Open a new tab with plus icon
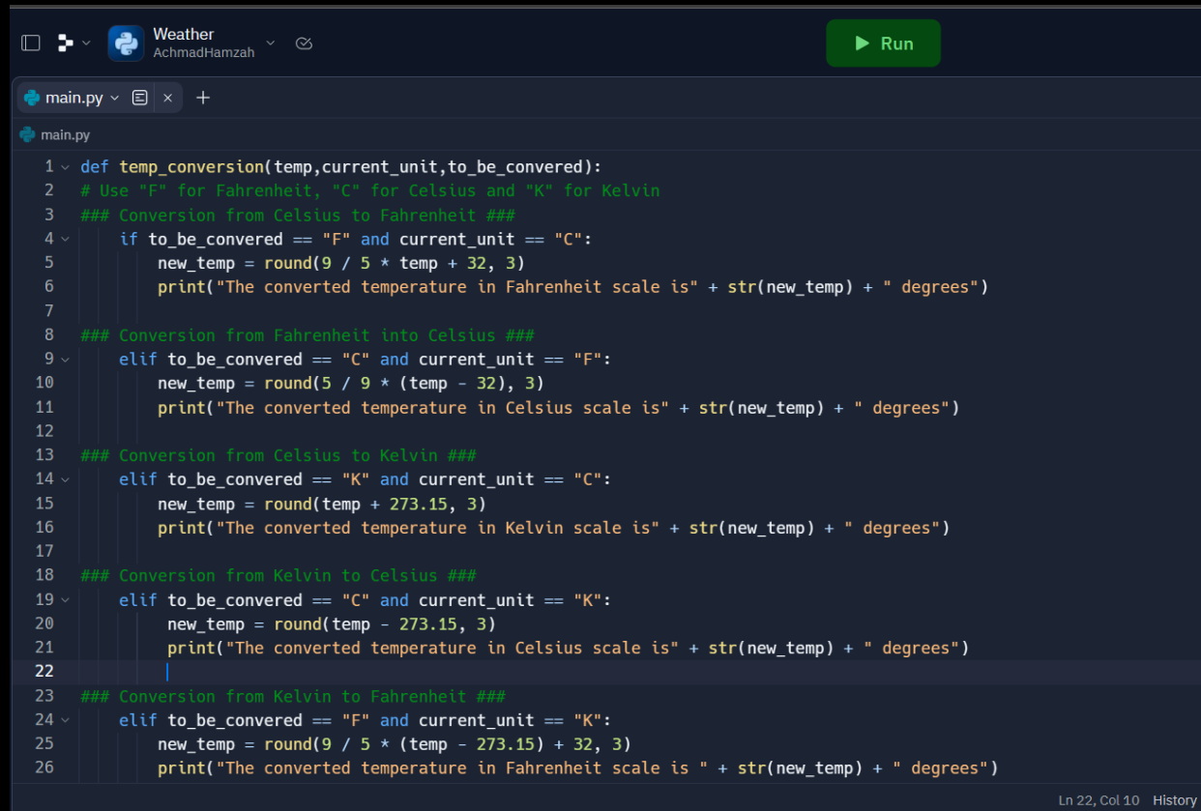The height and width of the screenshot is (811, 1201). coord(203,98)
